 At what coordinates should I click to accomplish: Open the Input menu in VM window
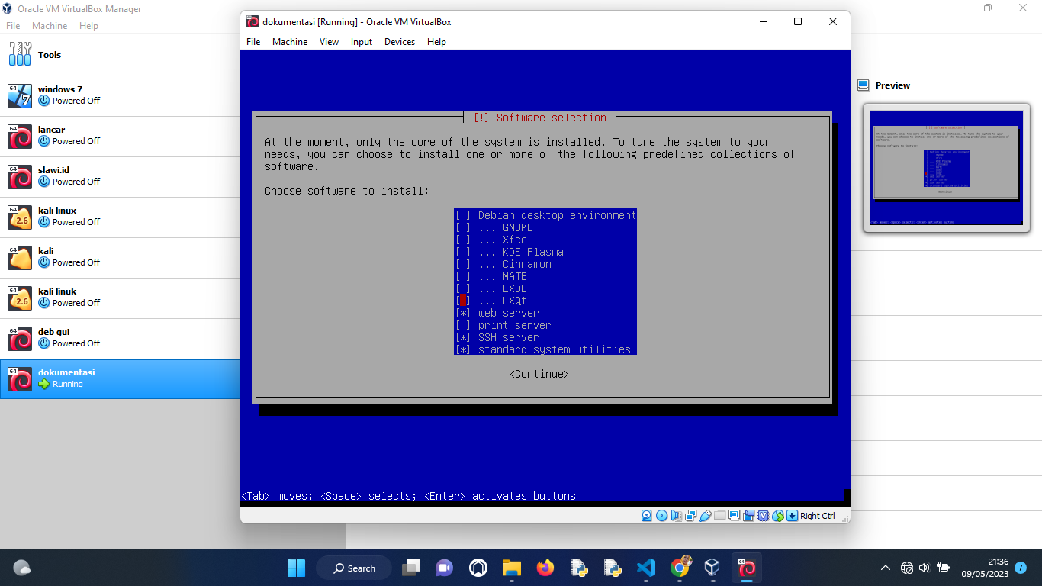click(362, 42)
